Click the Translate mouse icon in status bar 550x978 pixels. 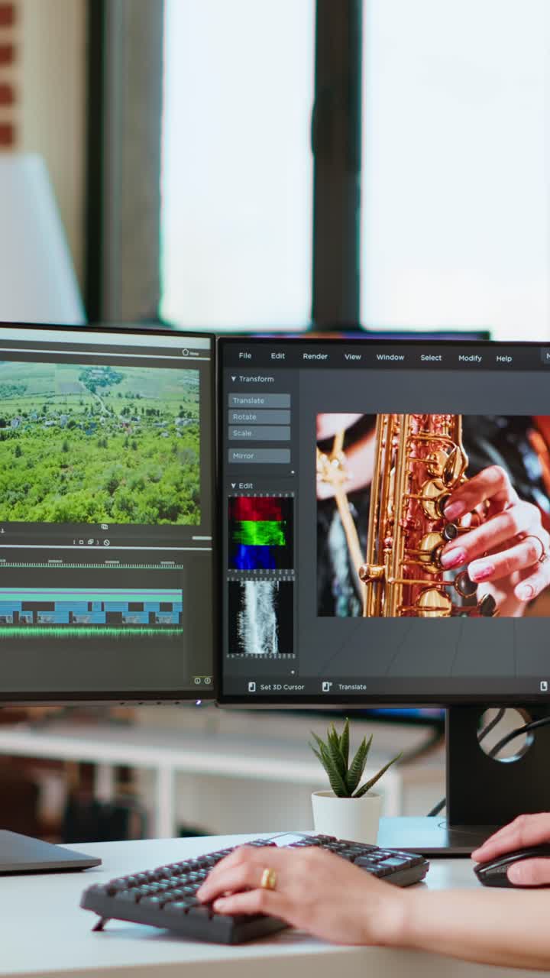(x=326, y=687)
